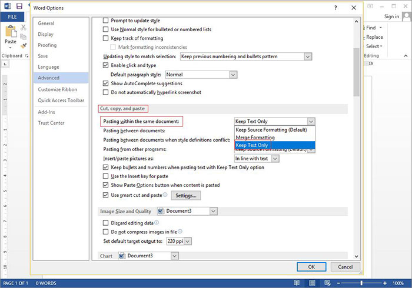Switch to Web Layout view icon
The height and width of the screenshot is (288, 412).
pos(327,283)
